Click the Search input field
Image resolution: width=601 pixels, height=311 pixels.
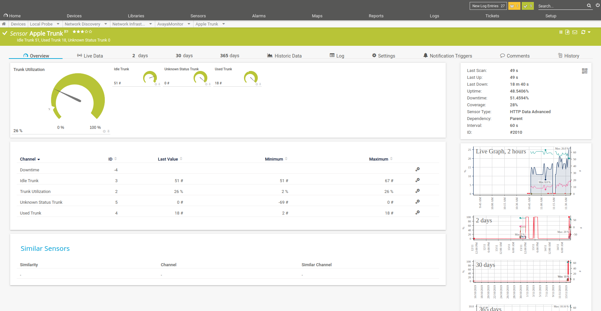[561, 6]
